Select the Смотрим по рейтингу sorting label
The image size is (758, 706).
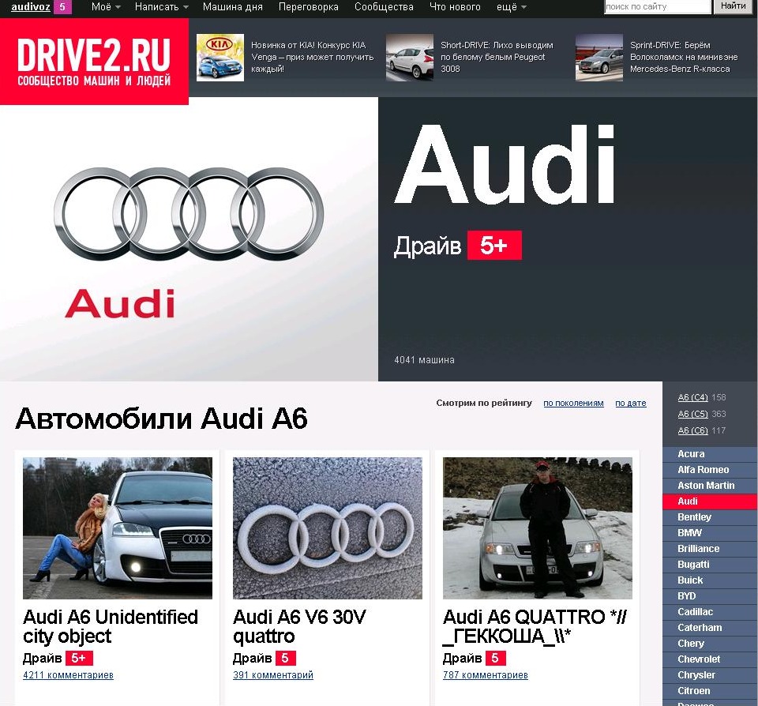[484, 403]
